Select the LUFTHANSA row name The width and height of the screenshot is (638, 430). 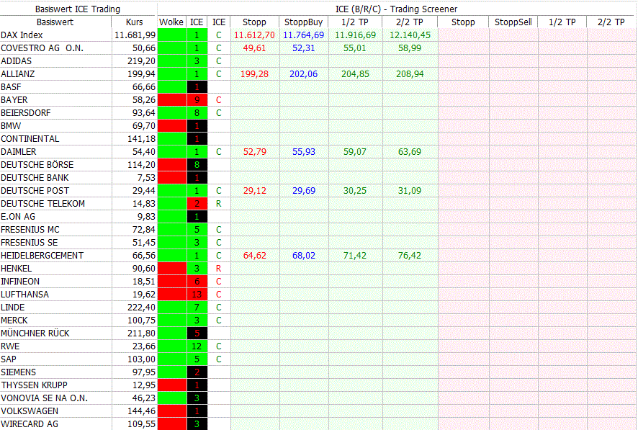[24, 295]
